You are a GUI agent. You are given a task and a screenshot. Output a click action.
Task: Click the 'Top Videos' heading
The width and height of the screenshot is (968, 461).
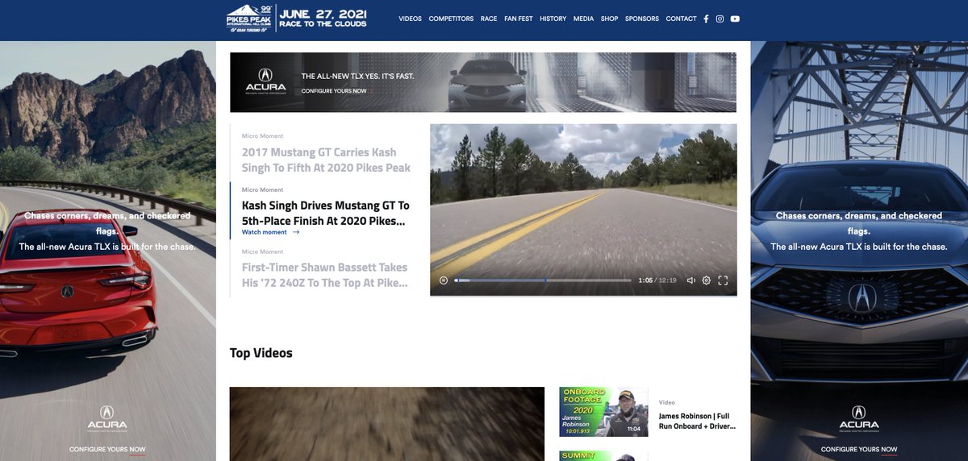pyautogui.click(x=261, y=353)
